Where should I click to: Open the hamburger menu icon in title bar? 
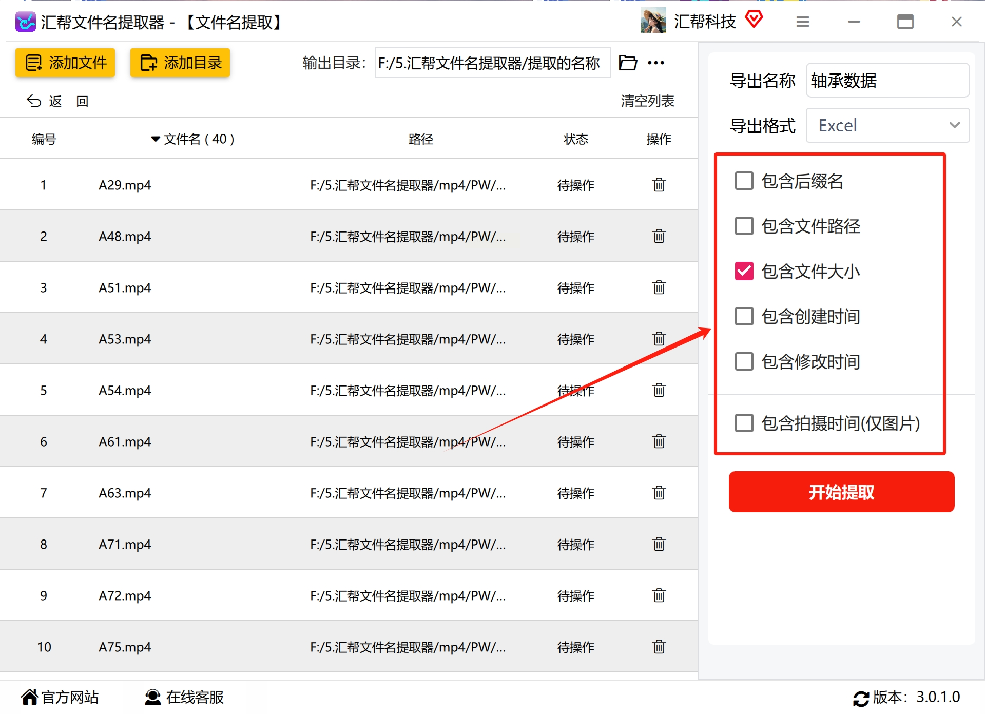pyautogui.click(x=802, y=22)
